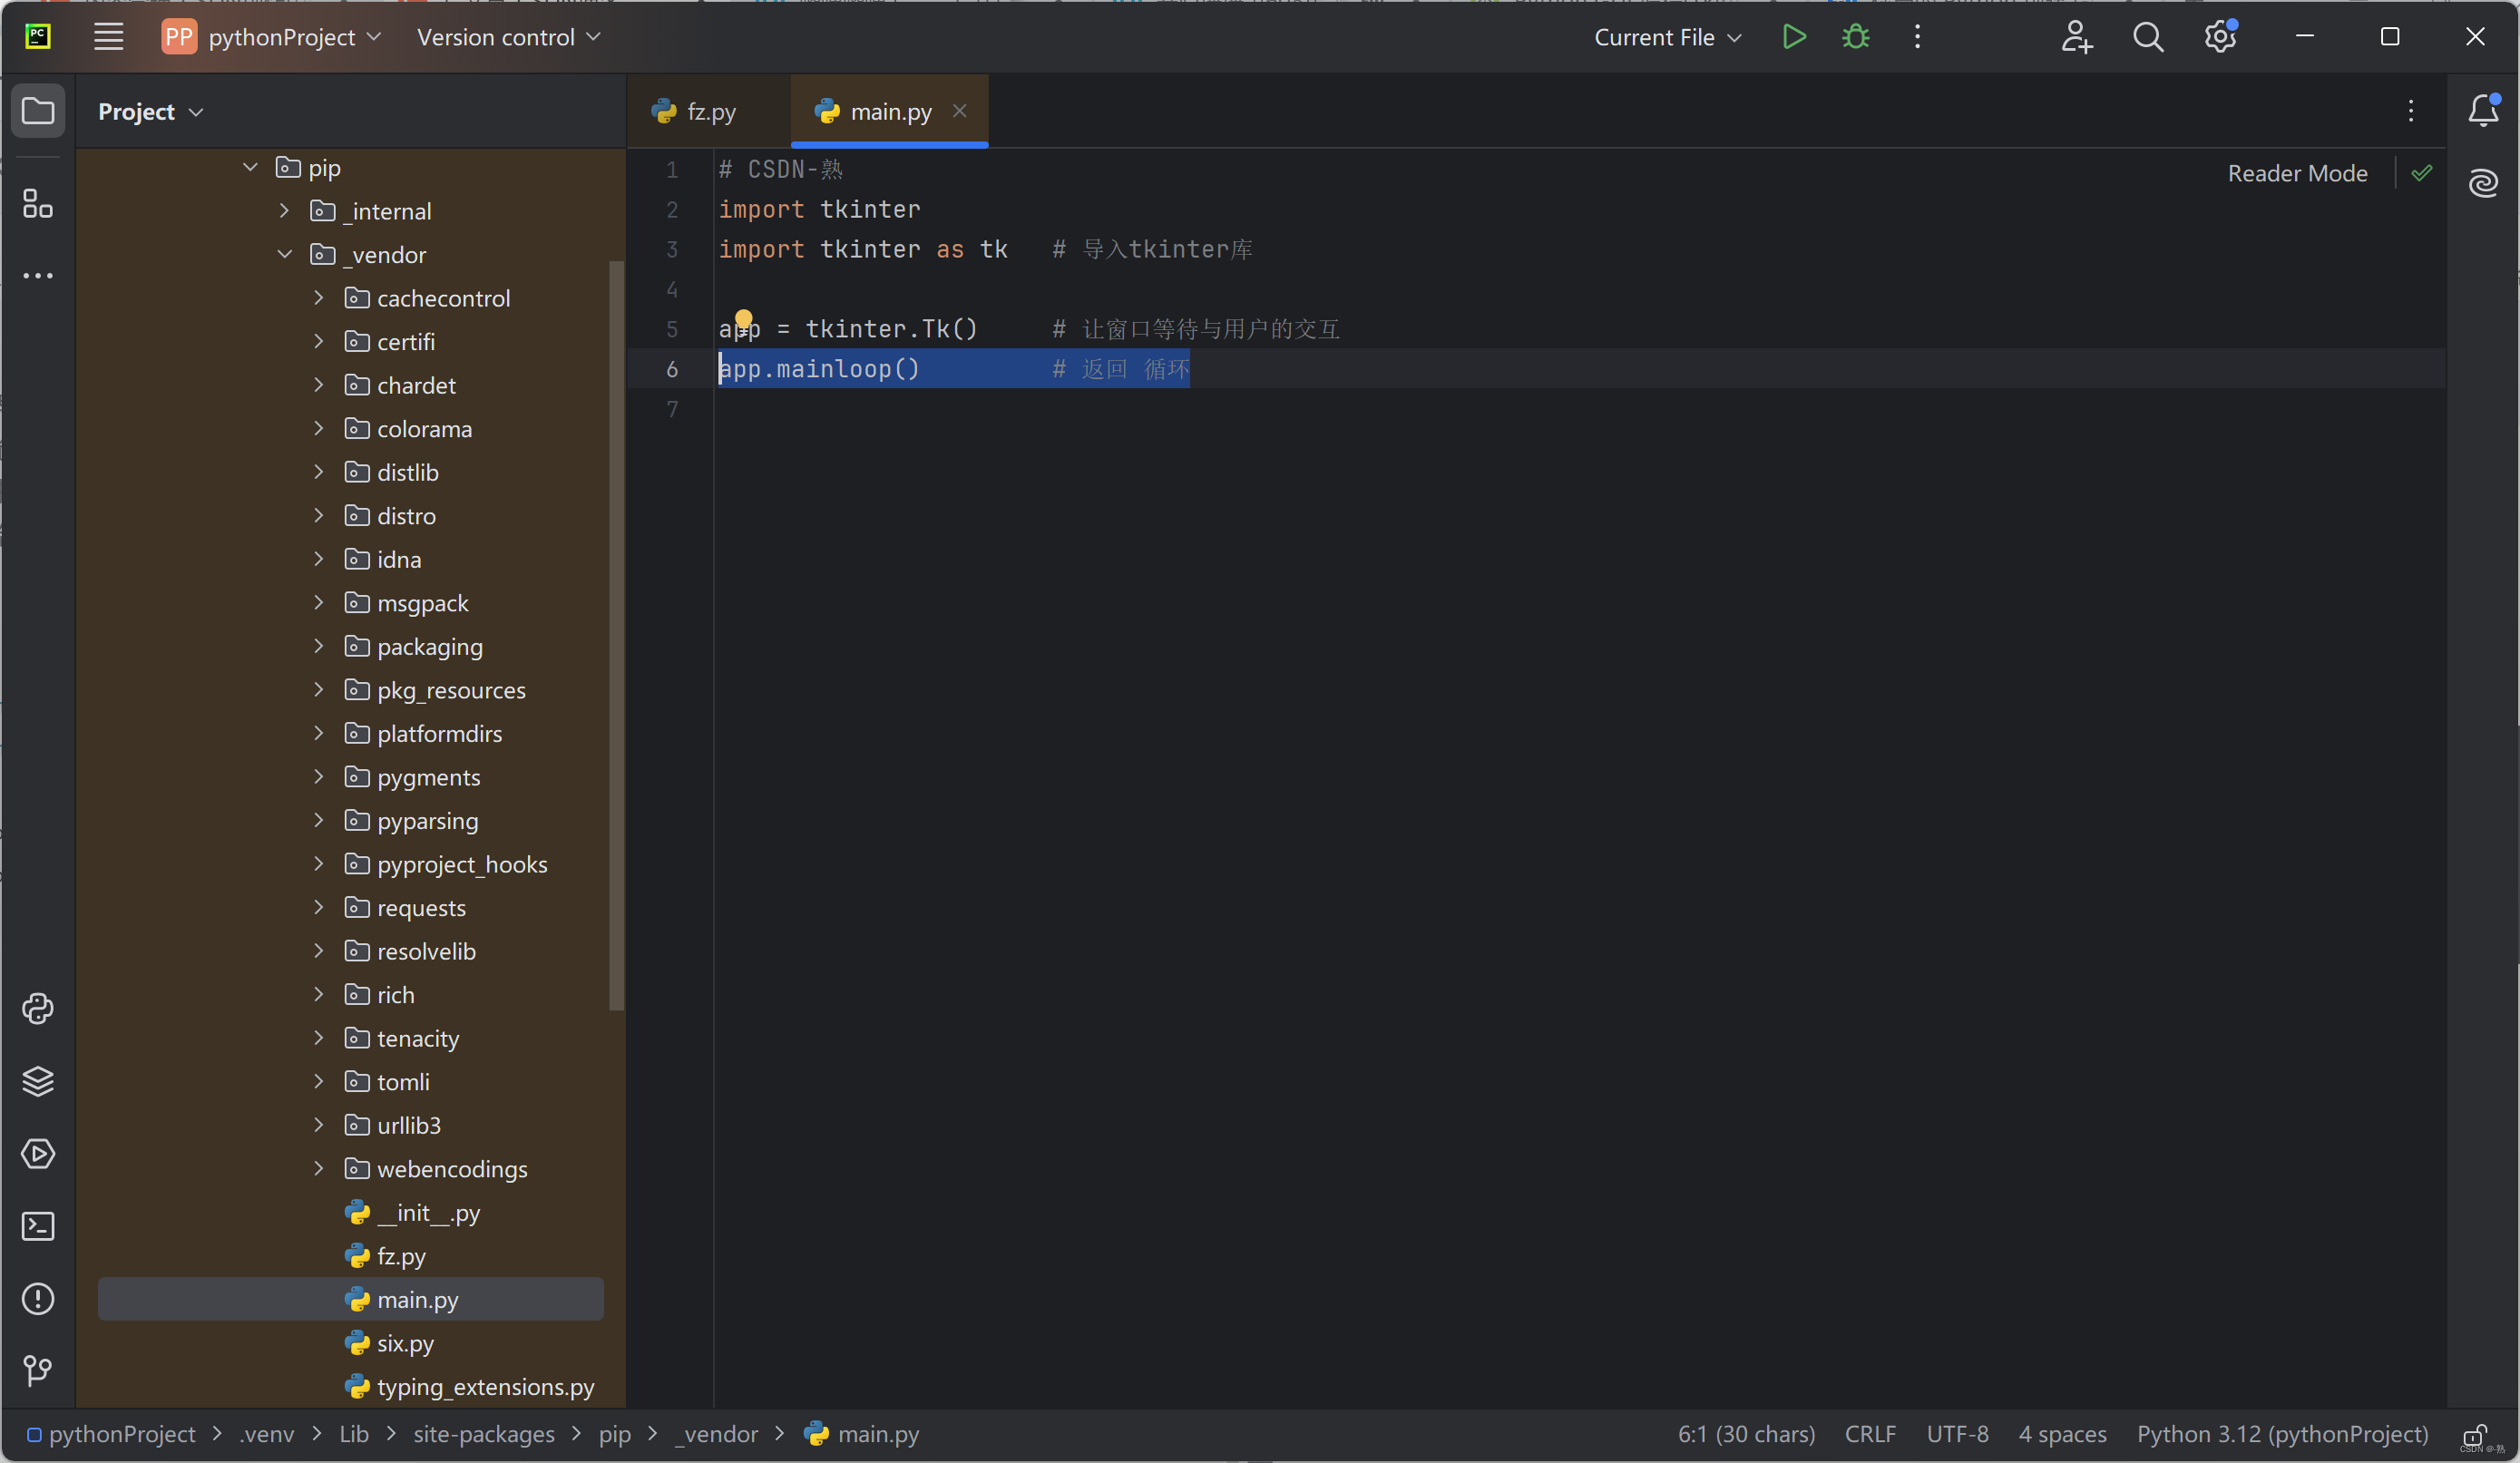Click .venv in the breadcrumb path
Screen dimensions: 2520x1463
pyautogui.click(x=267, y=1434)
